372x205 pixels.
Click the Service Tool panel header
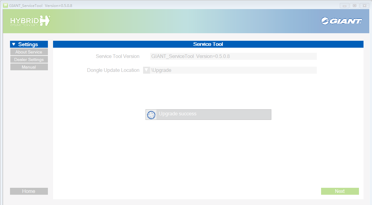(208, 44)
